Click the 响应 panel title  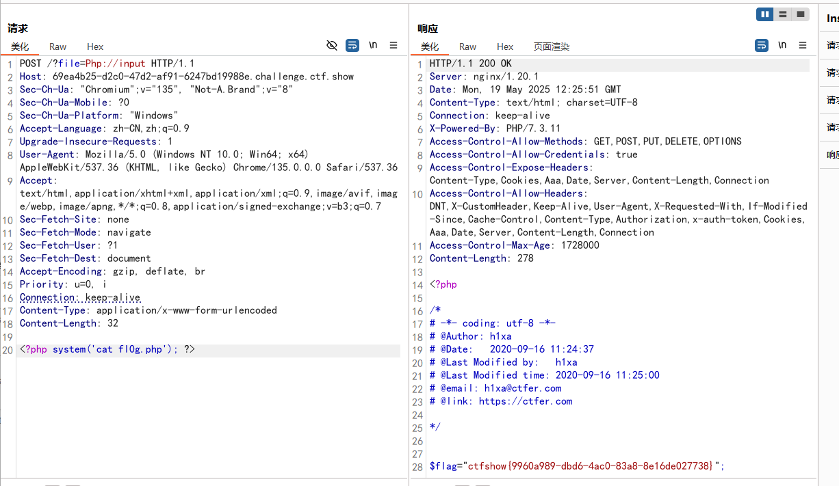pos(428,28)
